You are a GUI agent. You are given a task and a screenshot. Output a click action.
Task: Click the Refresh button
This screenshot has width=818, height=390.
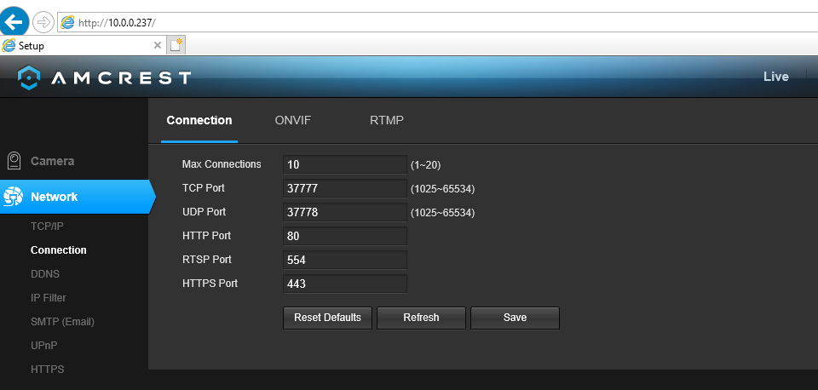coord(421,318)
